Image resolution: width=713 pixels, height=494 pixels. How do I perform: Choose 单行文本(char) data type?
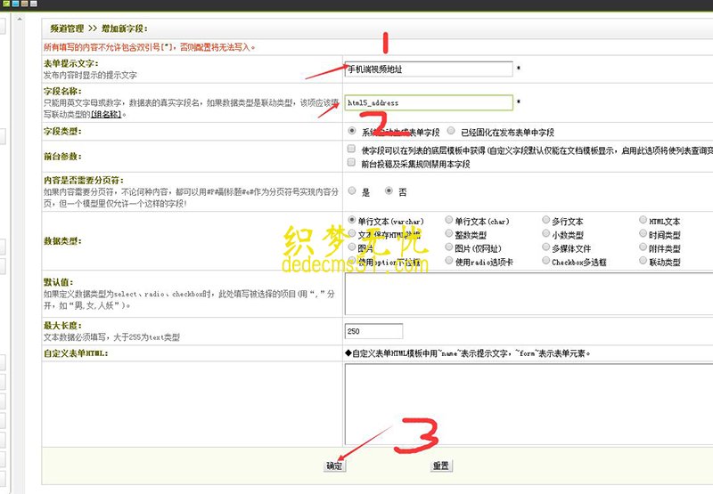coord(449,220)
